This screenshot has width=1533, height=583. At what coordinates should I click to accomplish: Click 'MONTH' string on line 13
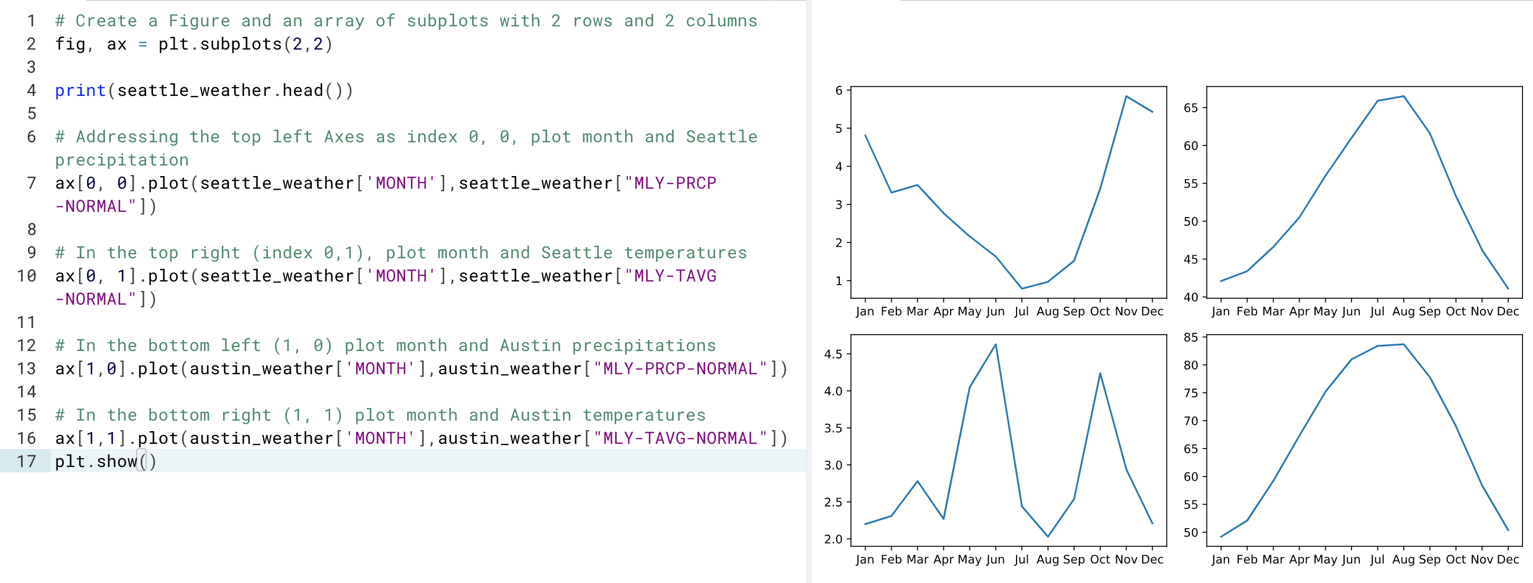(x=380, y=369)
